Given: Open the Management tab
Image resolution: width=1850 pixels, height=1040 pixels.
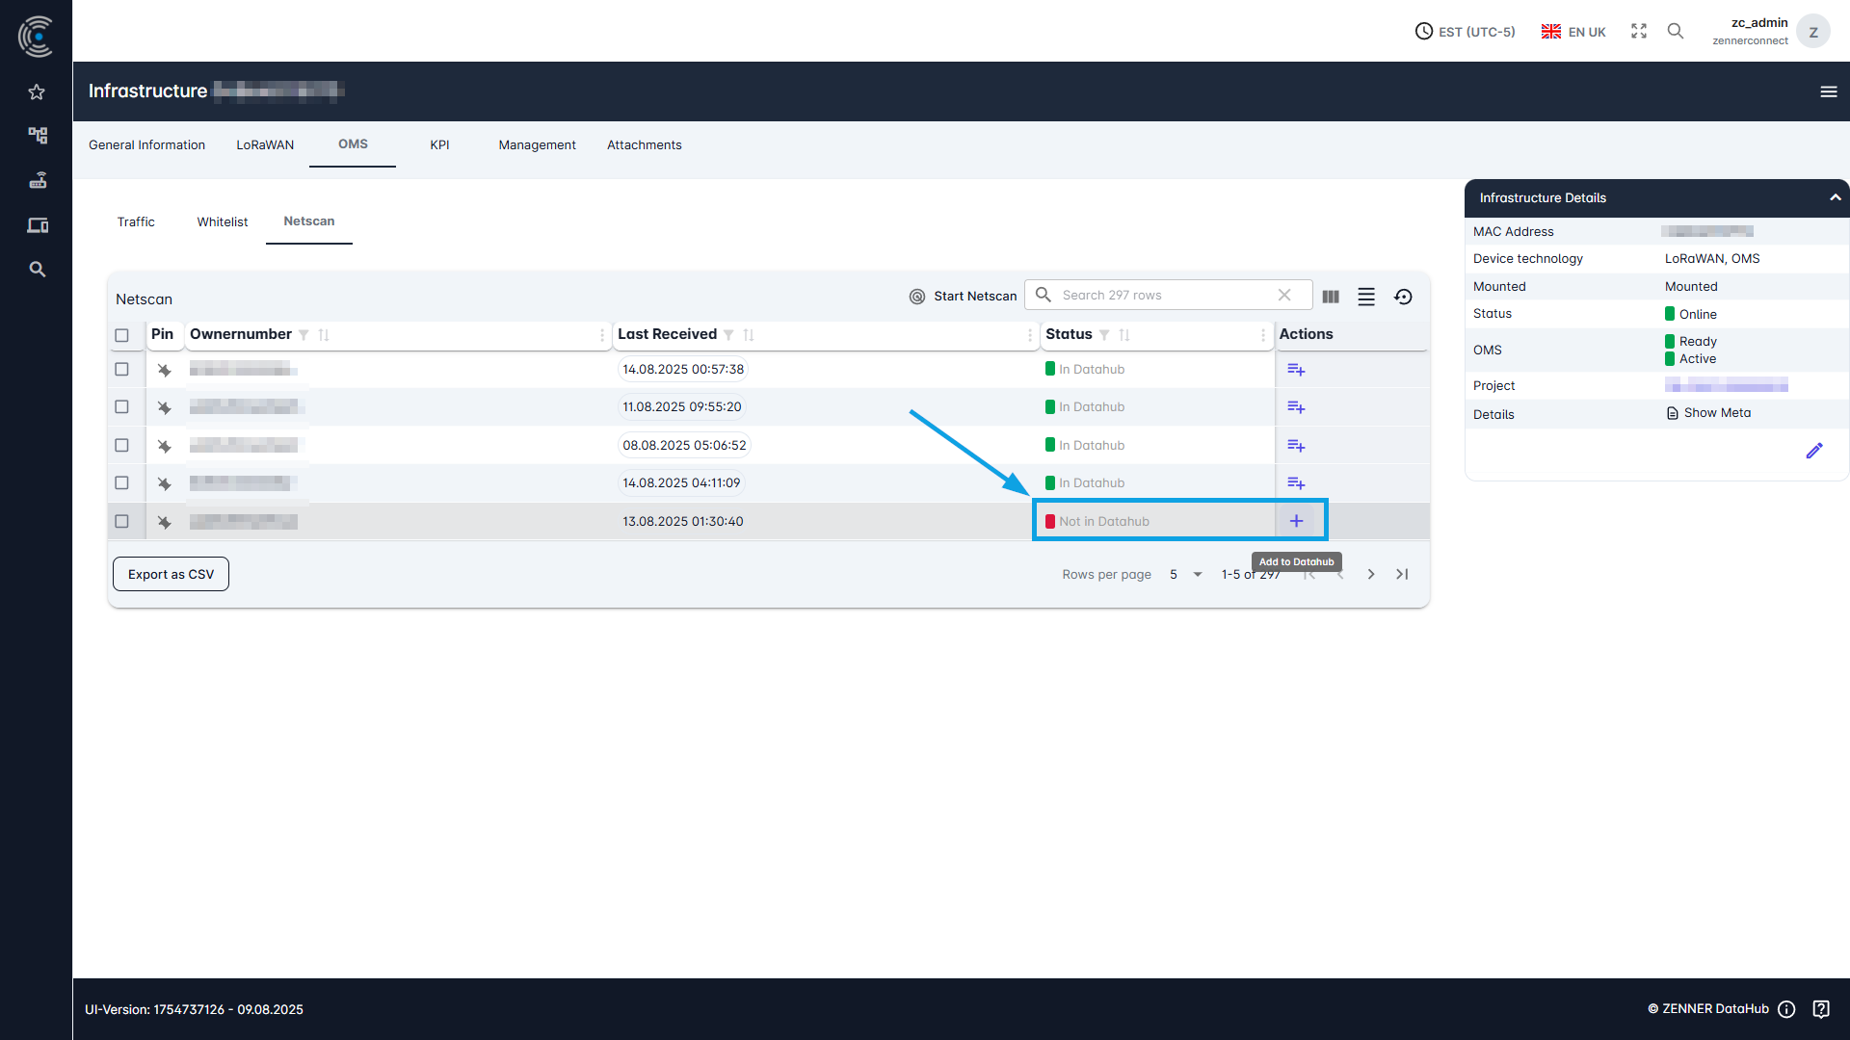Looking at the screenshot, I should click(x=537, y=144).
